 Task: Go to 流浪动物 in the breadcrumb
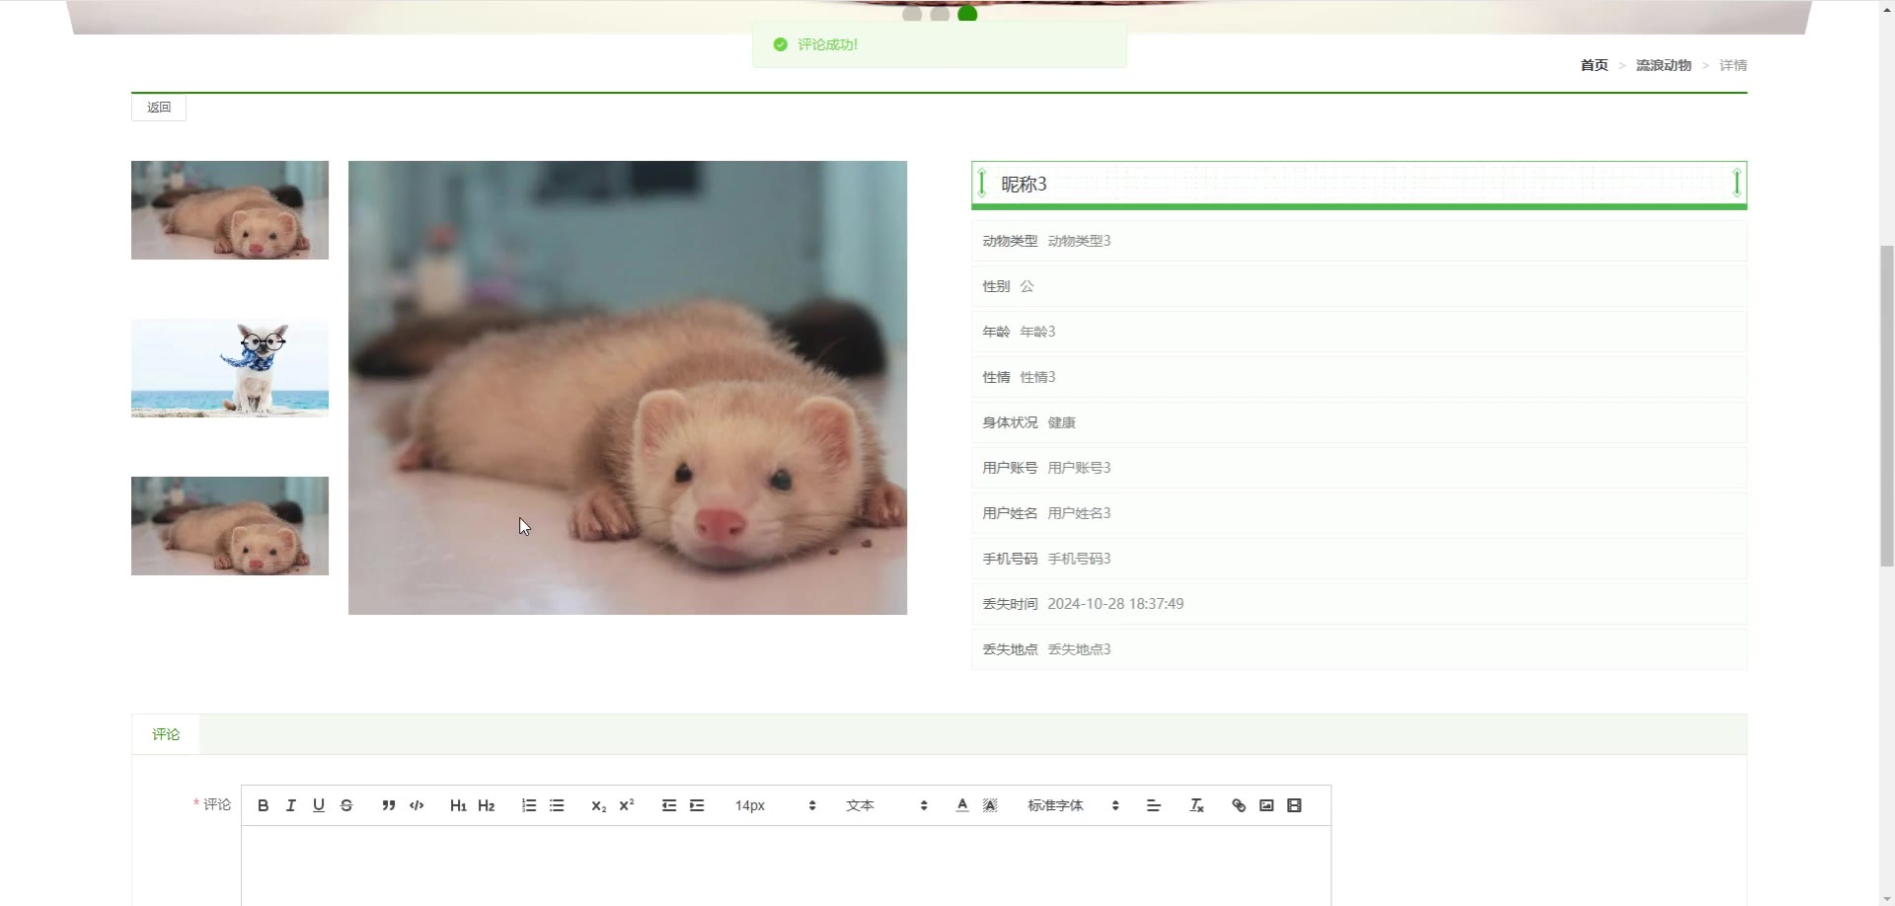1663,65
